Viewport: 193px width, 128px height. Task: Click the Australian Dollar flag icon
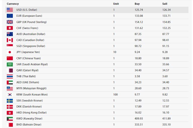[10, 34]
